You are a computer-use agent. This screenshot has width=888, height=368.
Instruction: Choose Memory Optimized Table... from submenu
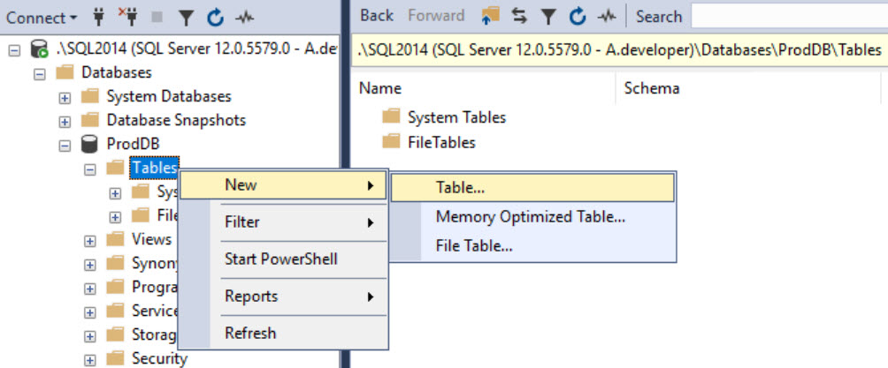point(533,217)
